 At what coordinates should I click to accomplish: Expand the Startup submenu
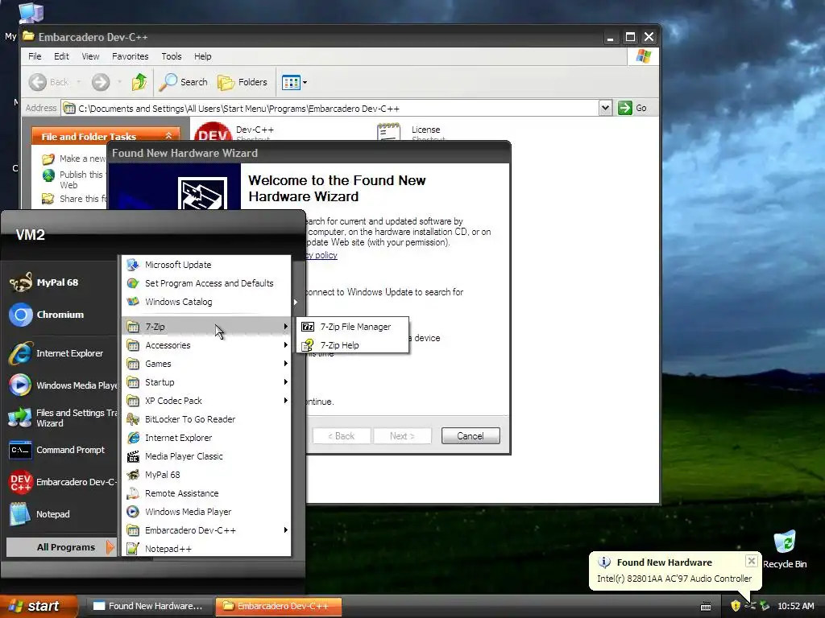point(206,382)
